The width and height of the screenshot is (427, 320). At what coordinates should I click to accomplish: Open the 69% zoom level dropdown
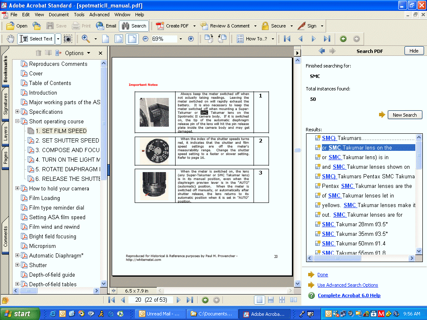click(x=181, y=39)
